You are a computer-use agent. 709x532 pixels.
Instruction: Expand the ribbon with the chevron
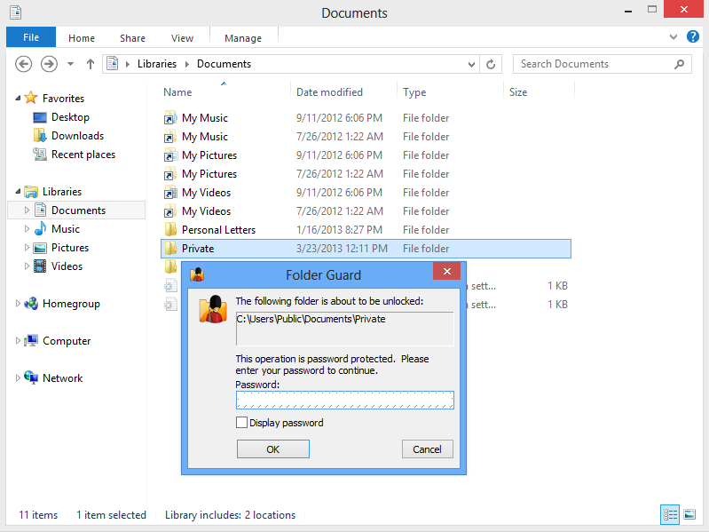[x=674, y=37]
